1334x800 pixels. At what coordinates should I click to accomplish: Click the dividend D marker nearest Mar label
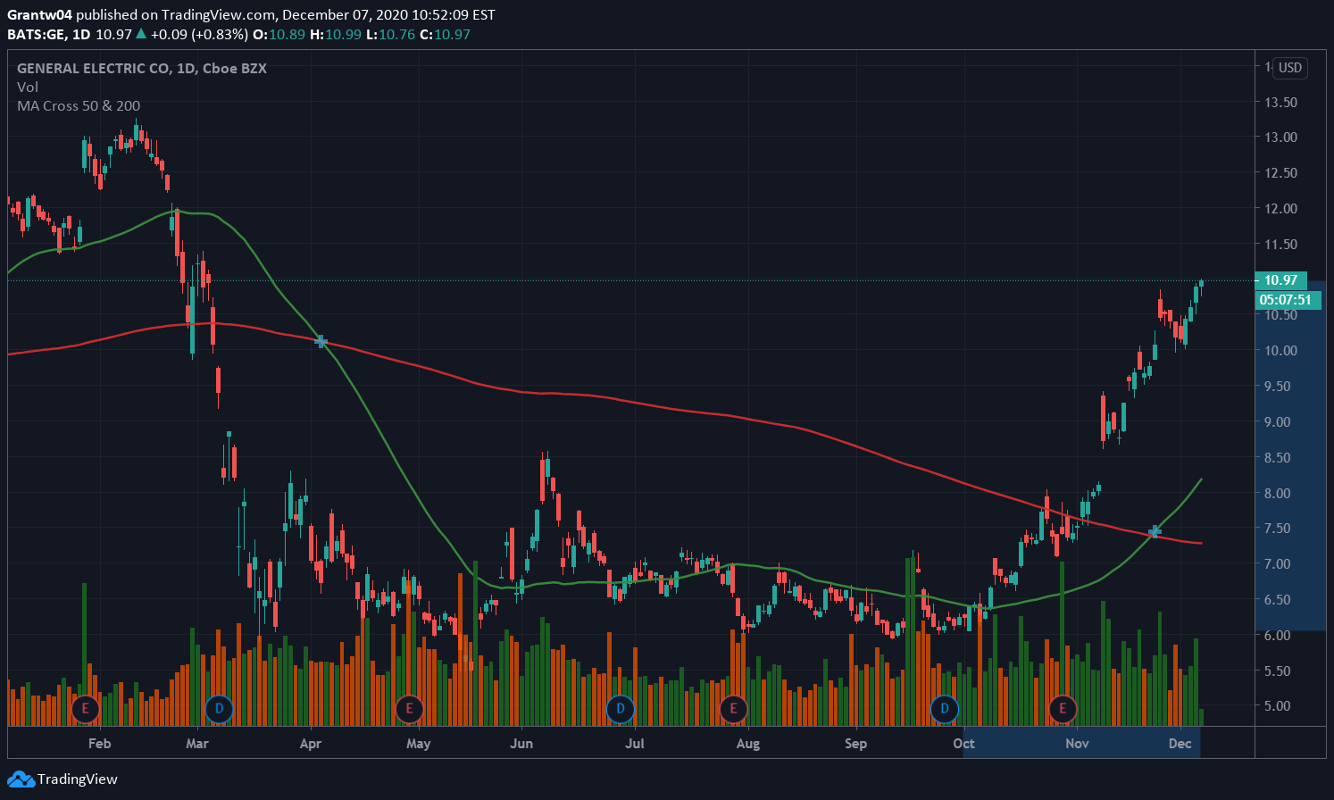tap(219, 710)
